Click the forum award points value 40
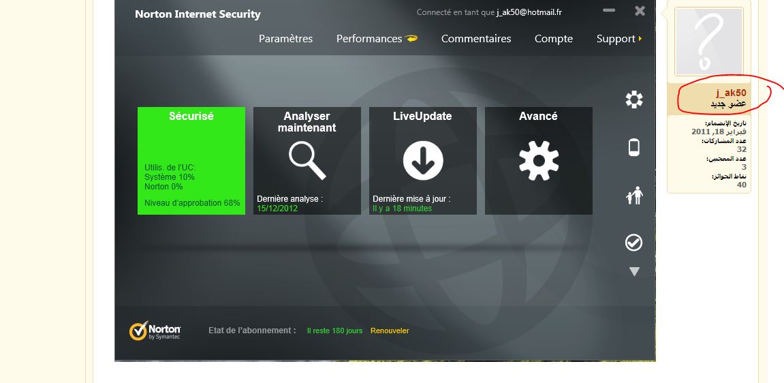 pos(742,185)
